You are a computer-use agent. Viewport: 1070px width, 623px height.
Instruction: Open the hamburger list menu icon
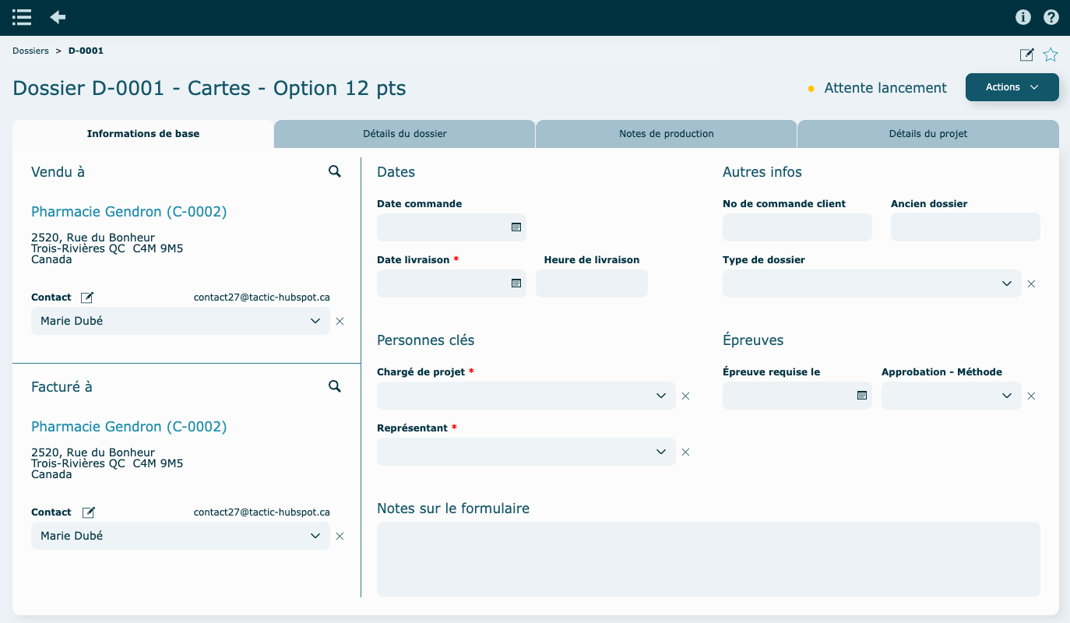(22, 17)
